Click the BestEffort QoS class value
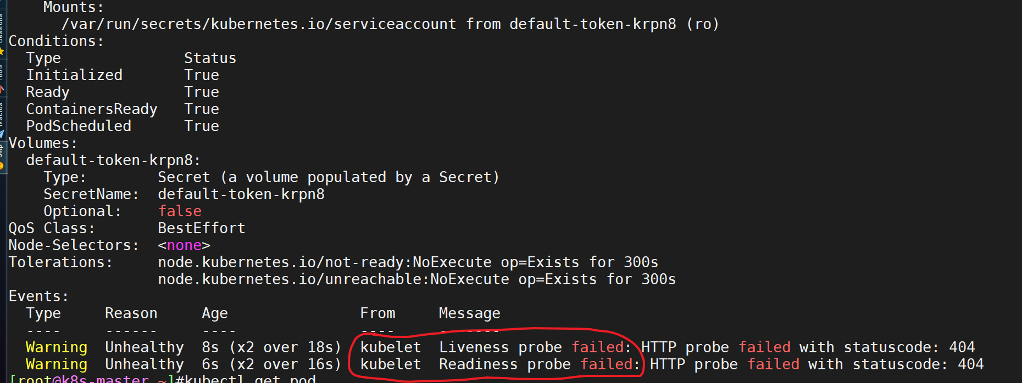Viewport: 1022px width, 383px height. point(202,228)
